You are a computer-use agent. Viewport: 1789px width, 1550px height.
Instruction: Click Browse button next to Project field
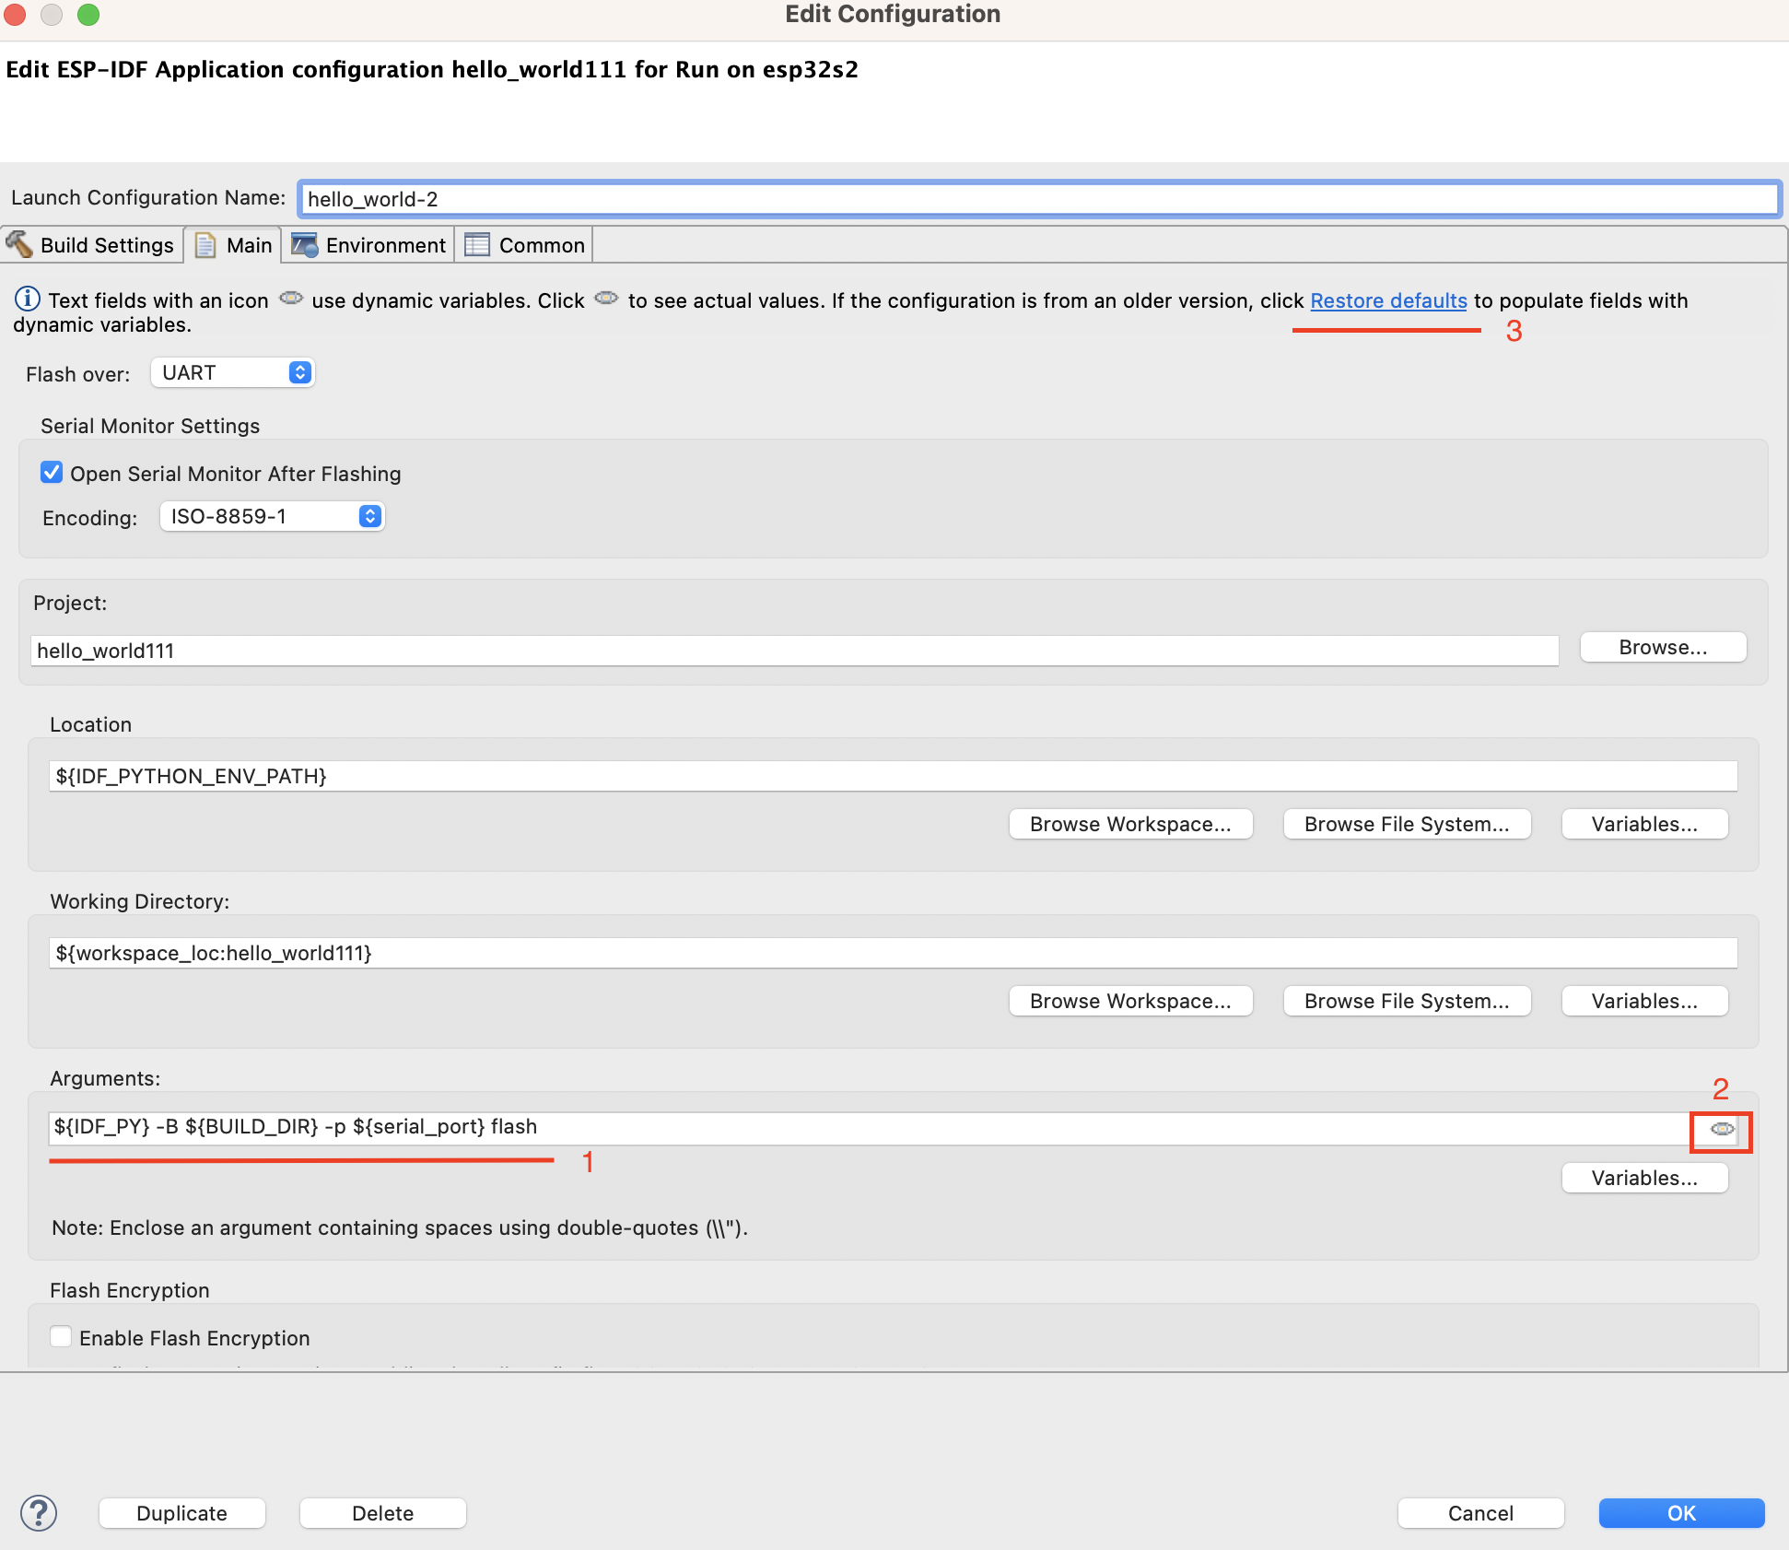pyautogui.click(x=1662, y=647)
